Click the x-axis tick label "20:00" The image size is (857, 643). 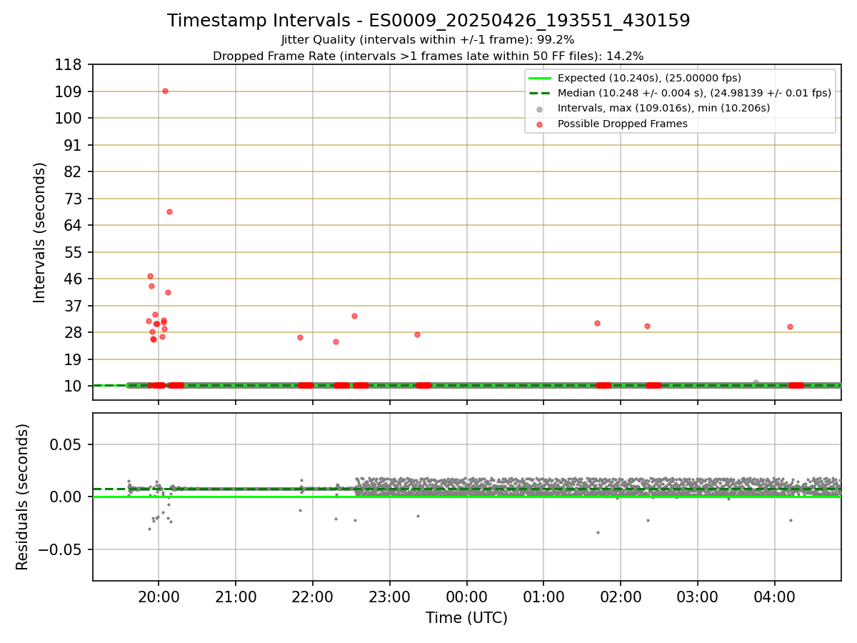159,597
